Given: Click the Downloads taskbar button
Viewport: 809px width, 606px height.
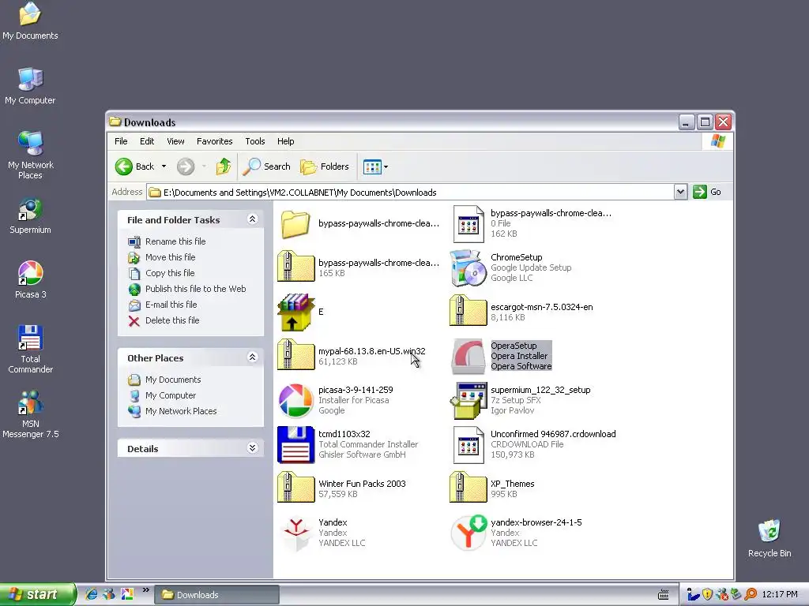Looking at the screenshot, I should [x=217, y=595].
